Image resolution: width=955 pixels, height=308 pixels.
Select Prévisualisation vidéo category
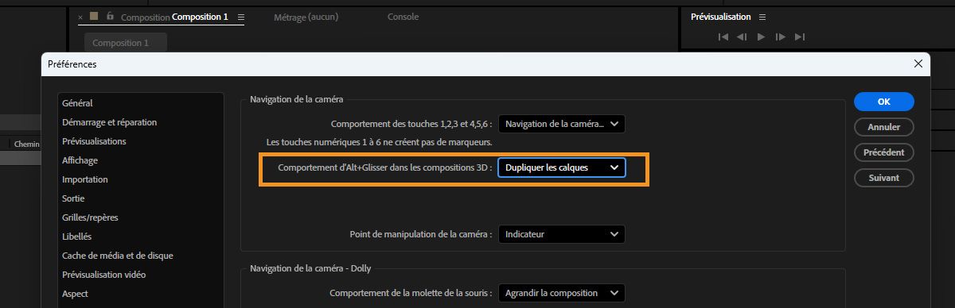pos(103,275)
